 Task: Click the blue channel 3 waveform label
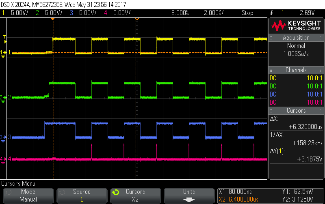tap(9, 137)
